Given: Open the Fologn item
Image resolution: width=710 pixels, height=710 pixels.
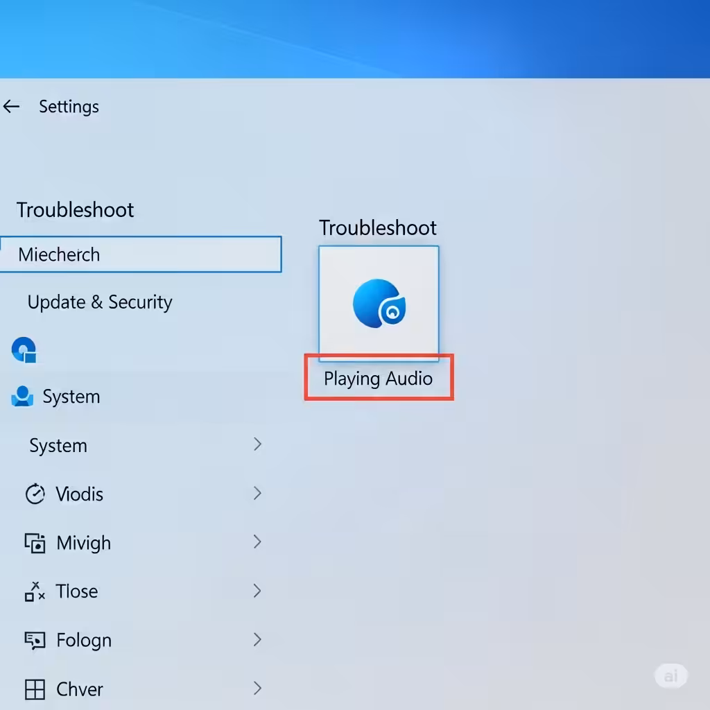Looking at the screenshot, I should pyautogui.click(x=84, y=641).
